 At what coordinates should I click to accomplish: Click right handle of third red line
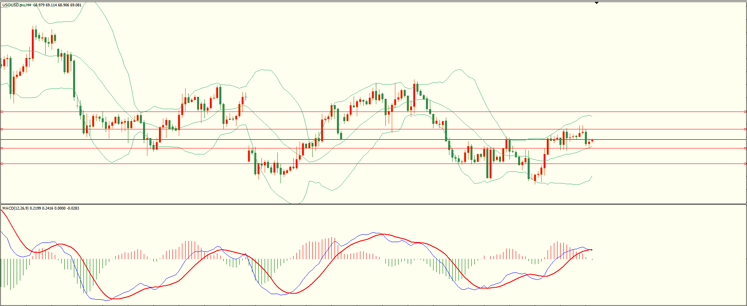tap(745, 148)
